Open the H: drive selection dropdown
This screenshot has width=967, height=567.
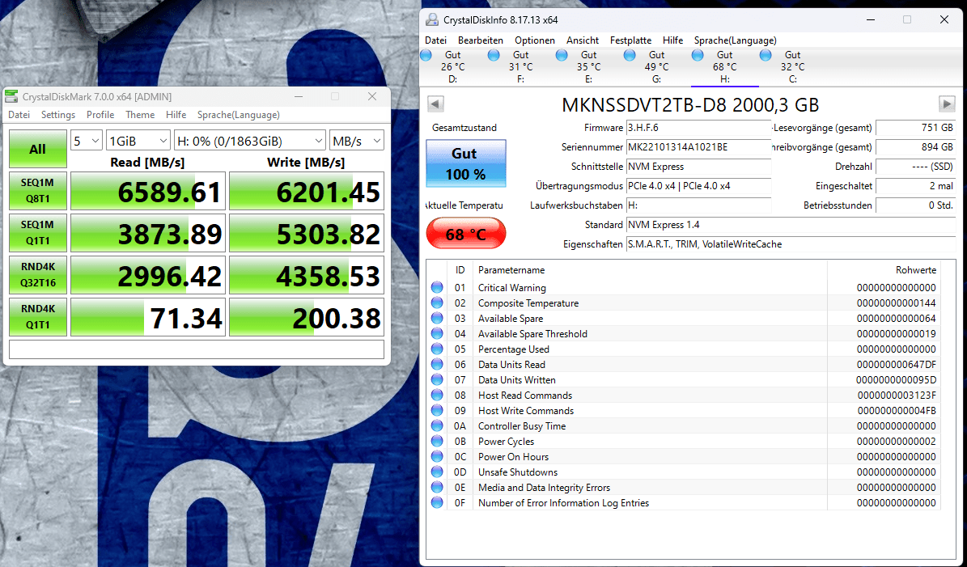tap(250, 141)
